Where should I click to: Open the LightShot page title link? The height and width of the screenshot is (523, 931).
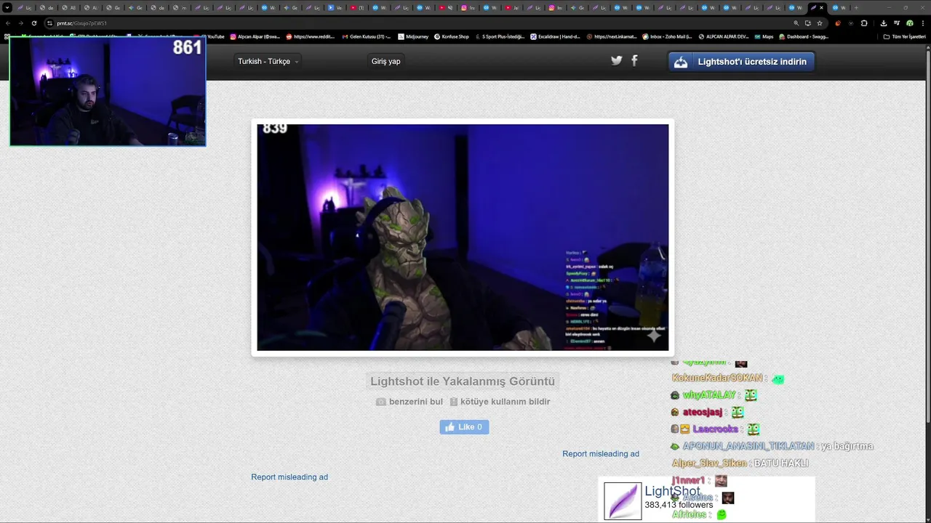672,492
